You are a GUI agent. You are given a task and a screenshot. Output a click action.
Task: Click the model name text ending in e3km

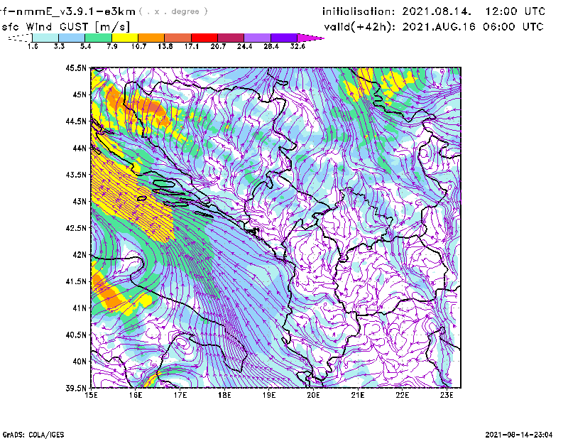pos(67,11)
